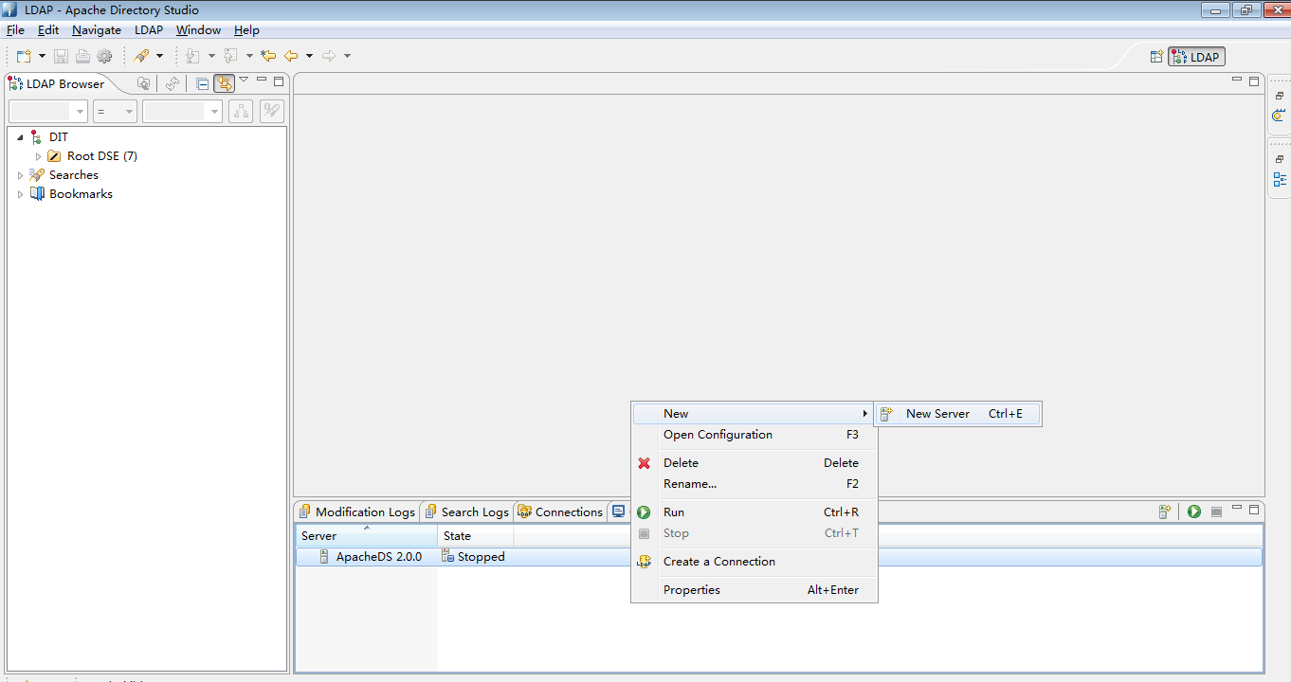The height and width of the screenshot is (682, 1291).
Task: Open the Help menu
Action: pos(246,30)
